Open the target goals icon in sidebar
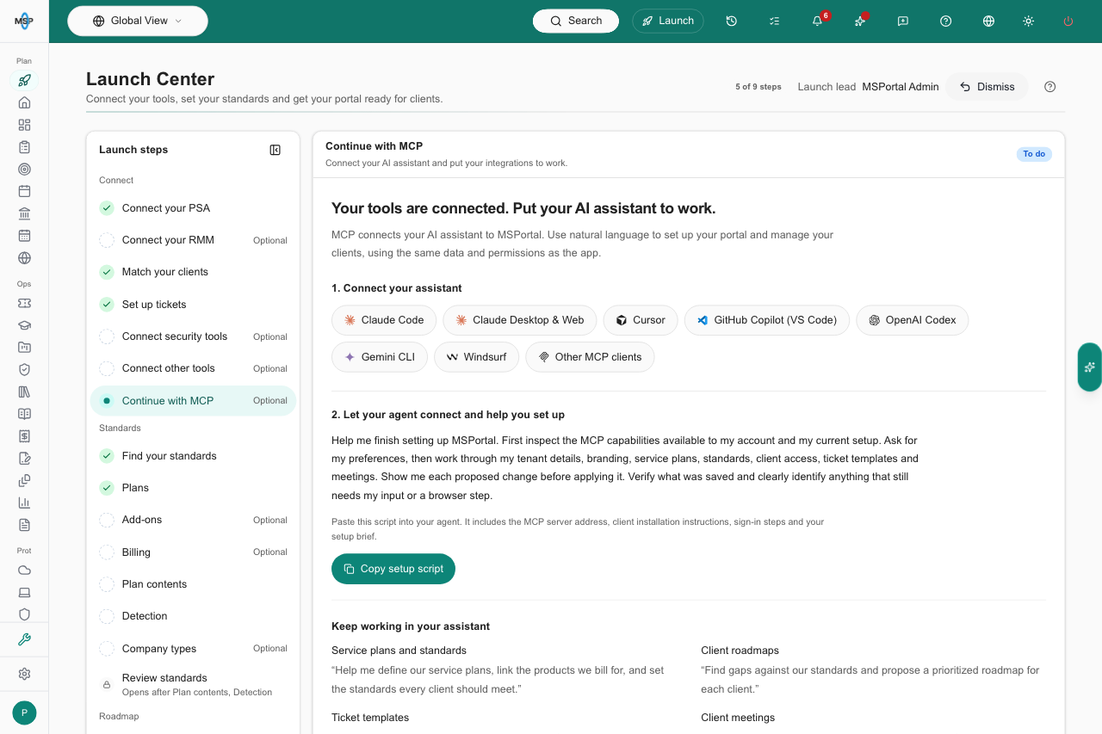 [x=24, y=169]
